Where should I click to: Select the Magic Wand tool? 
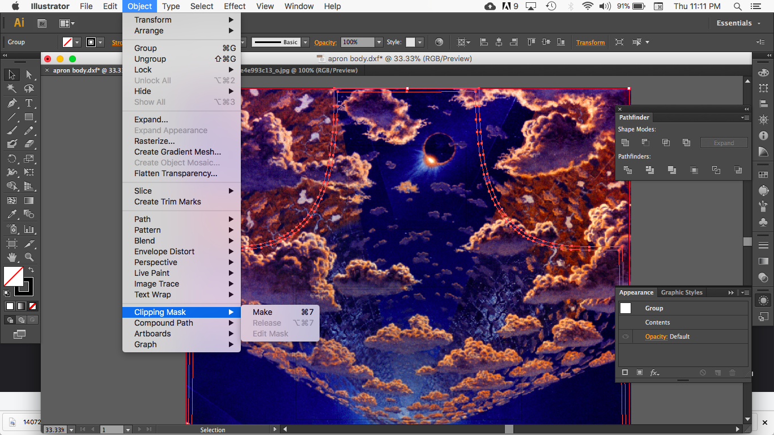point(11,89)
